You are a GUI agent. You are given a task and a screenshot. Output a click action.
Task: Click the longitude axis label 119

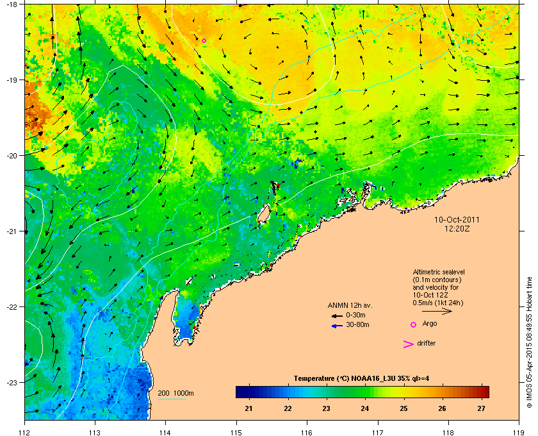[519, 432]
